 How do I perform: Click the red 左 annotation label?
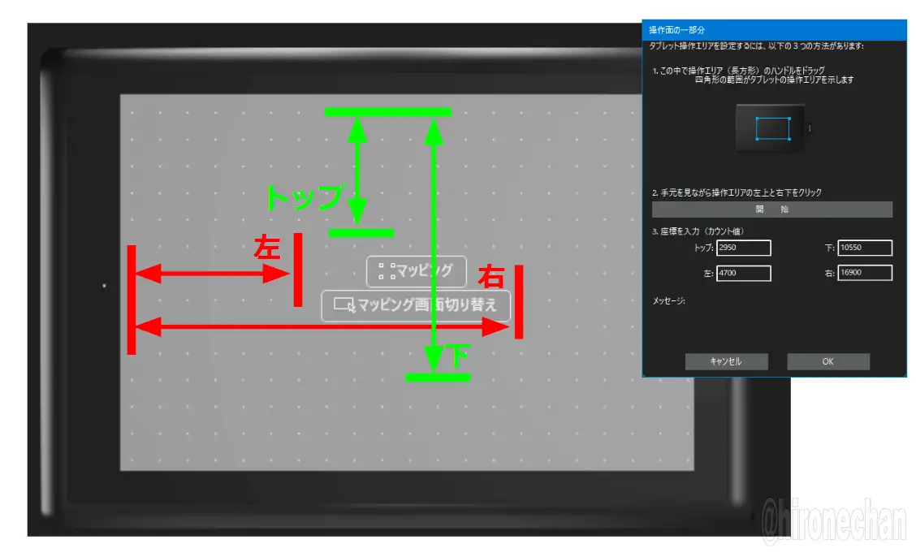tap(267, 247)
